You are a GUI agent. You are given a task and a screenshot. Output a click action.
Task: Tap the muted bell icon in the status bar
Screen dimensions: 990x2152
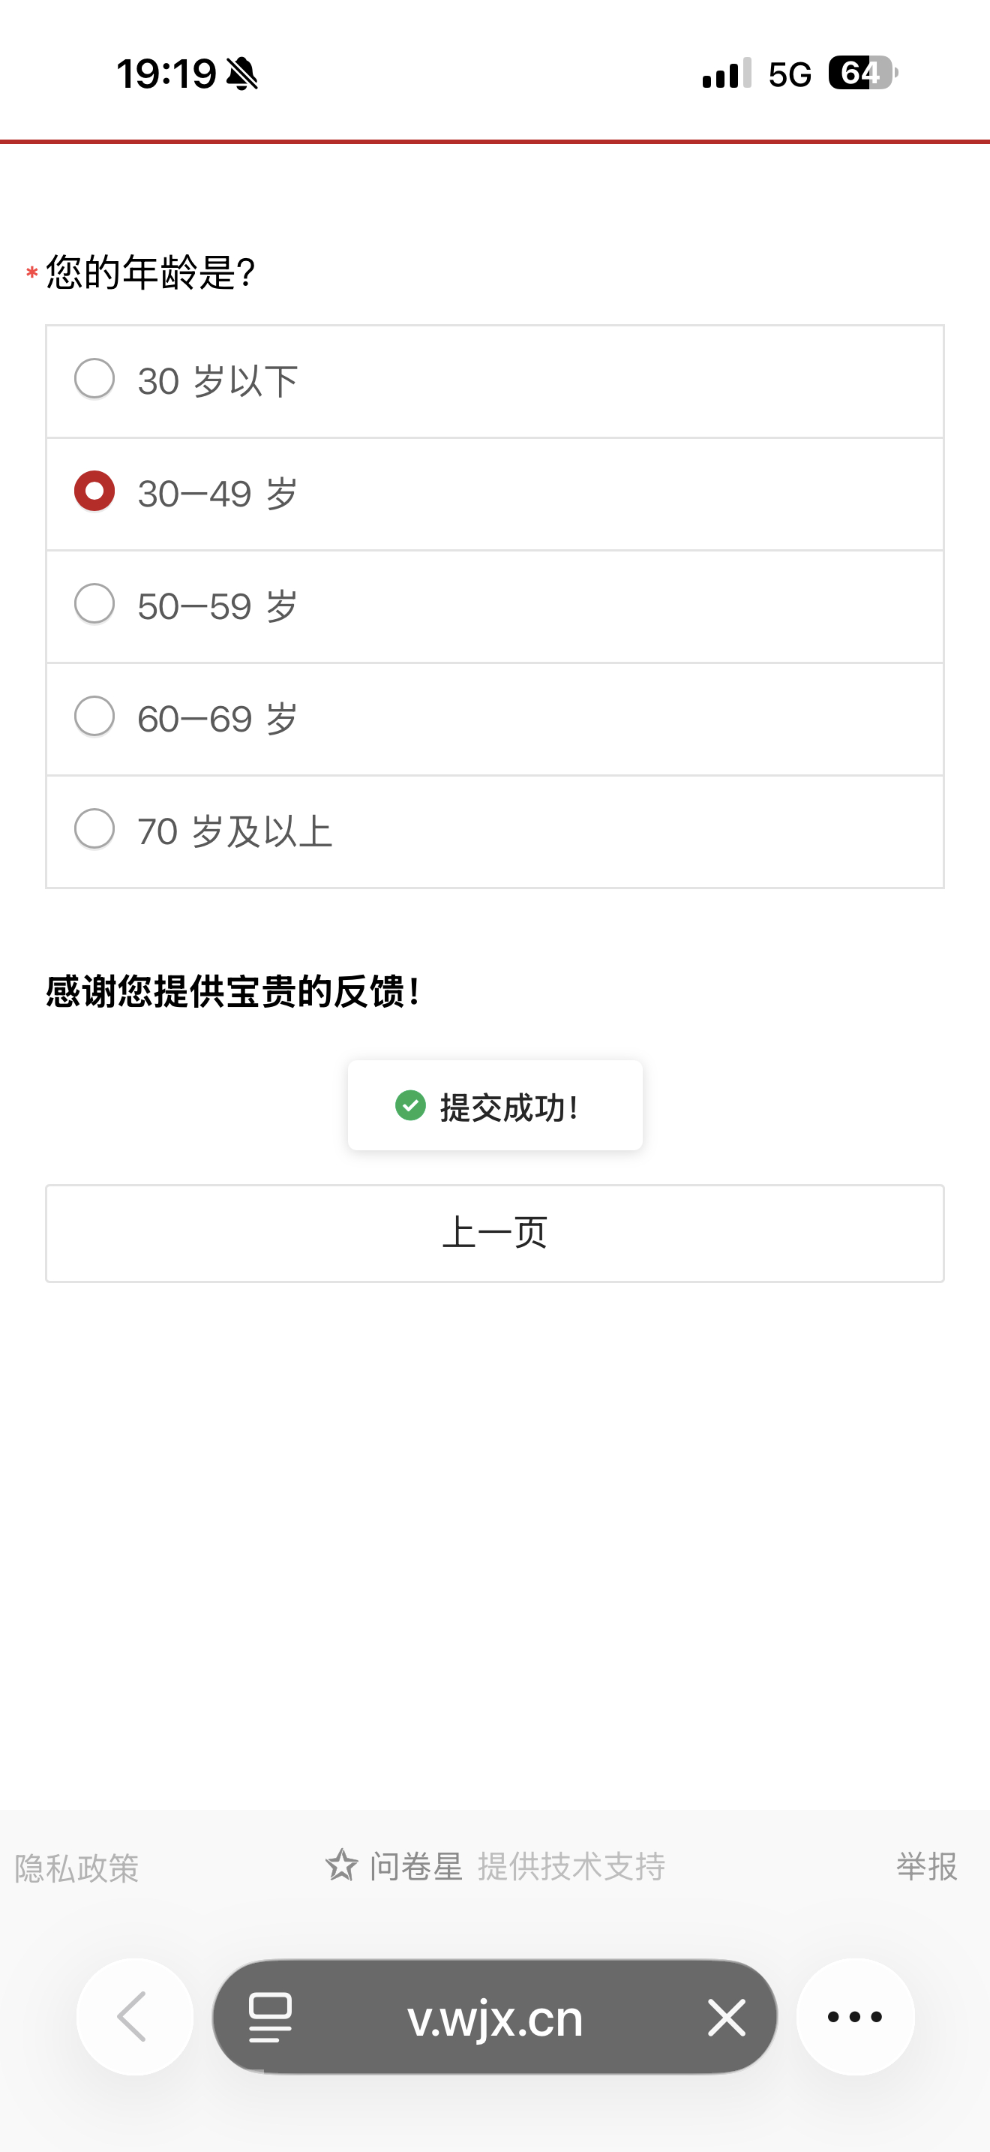pyautogui.click(x=242, y=74)
